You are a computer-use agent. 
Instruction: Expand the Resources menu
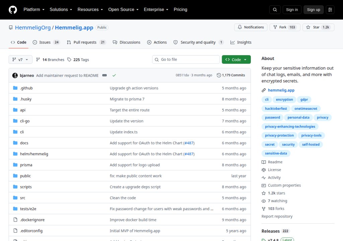[90, 10]
